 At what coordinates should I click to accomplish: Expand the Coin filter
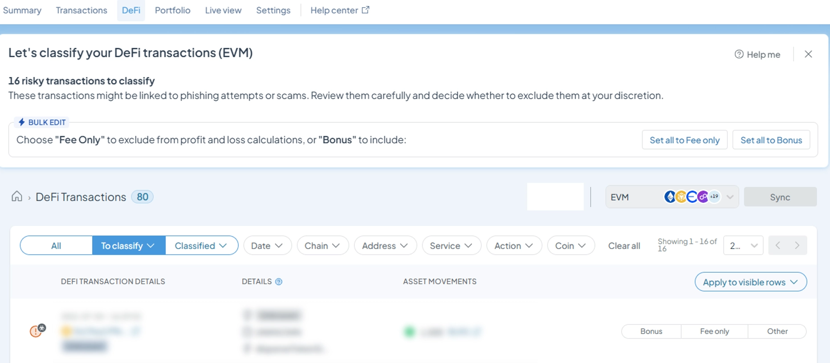click(570, 246)
